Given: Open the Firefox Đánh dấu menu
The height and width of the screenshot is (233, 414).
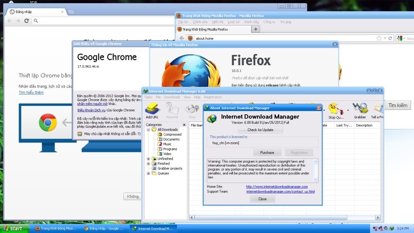Looking at the screenshot, I should tap(251, 22).
